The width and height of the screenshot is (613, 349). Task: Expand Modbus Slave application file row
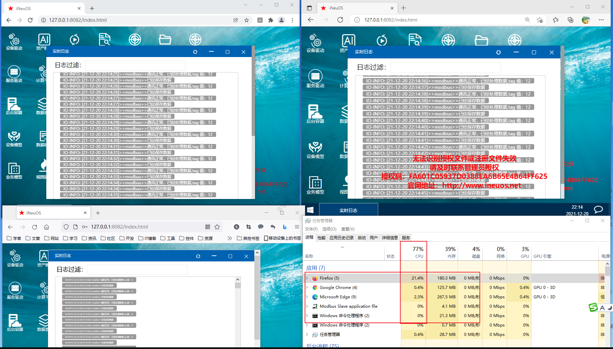point(307,306)
